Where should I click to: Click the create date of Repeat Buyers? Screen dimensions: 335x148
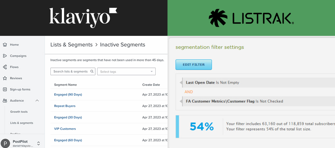pos(155,106)
